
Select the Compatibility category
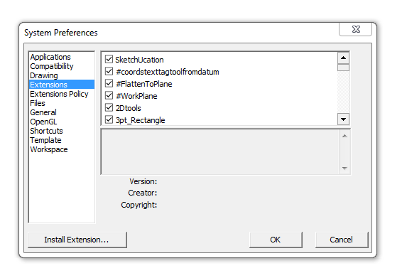[52, 66]
